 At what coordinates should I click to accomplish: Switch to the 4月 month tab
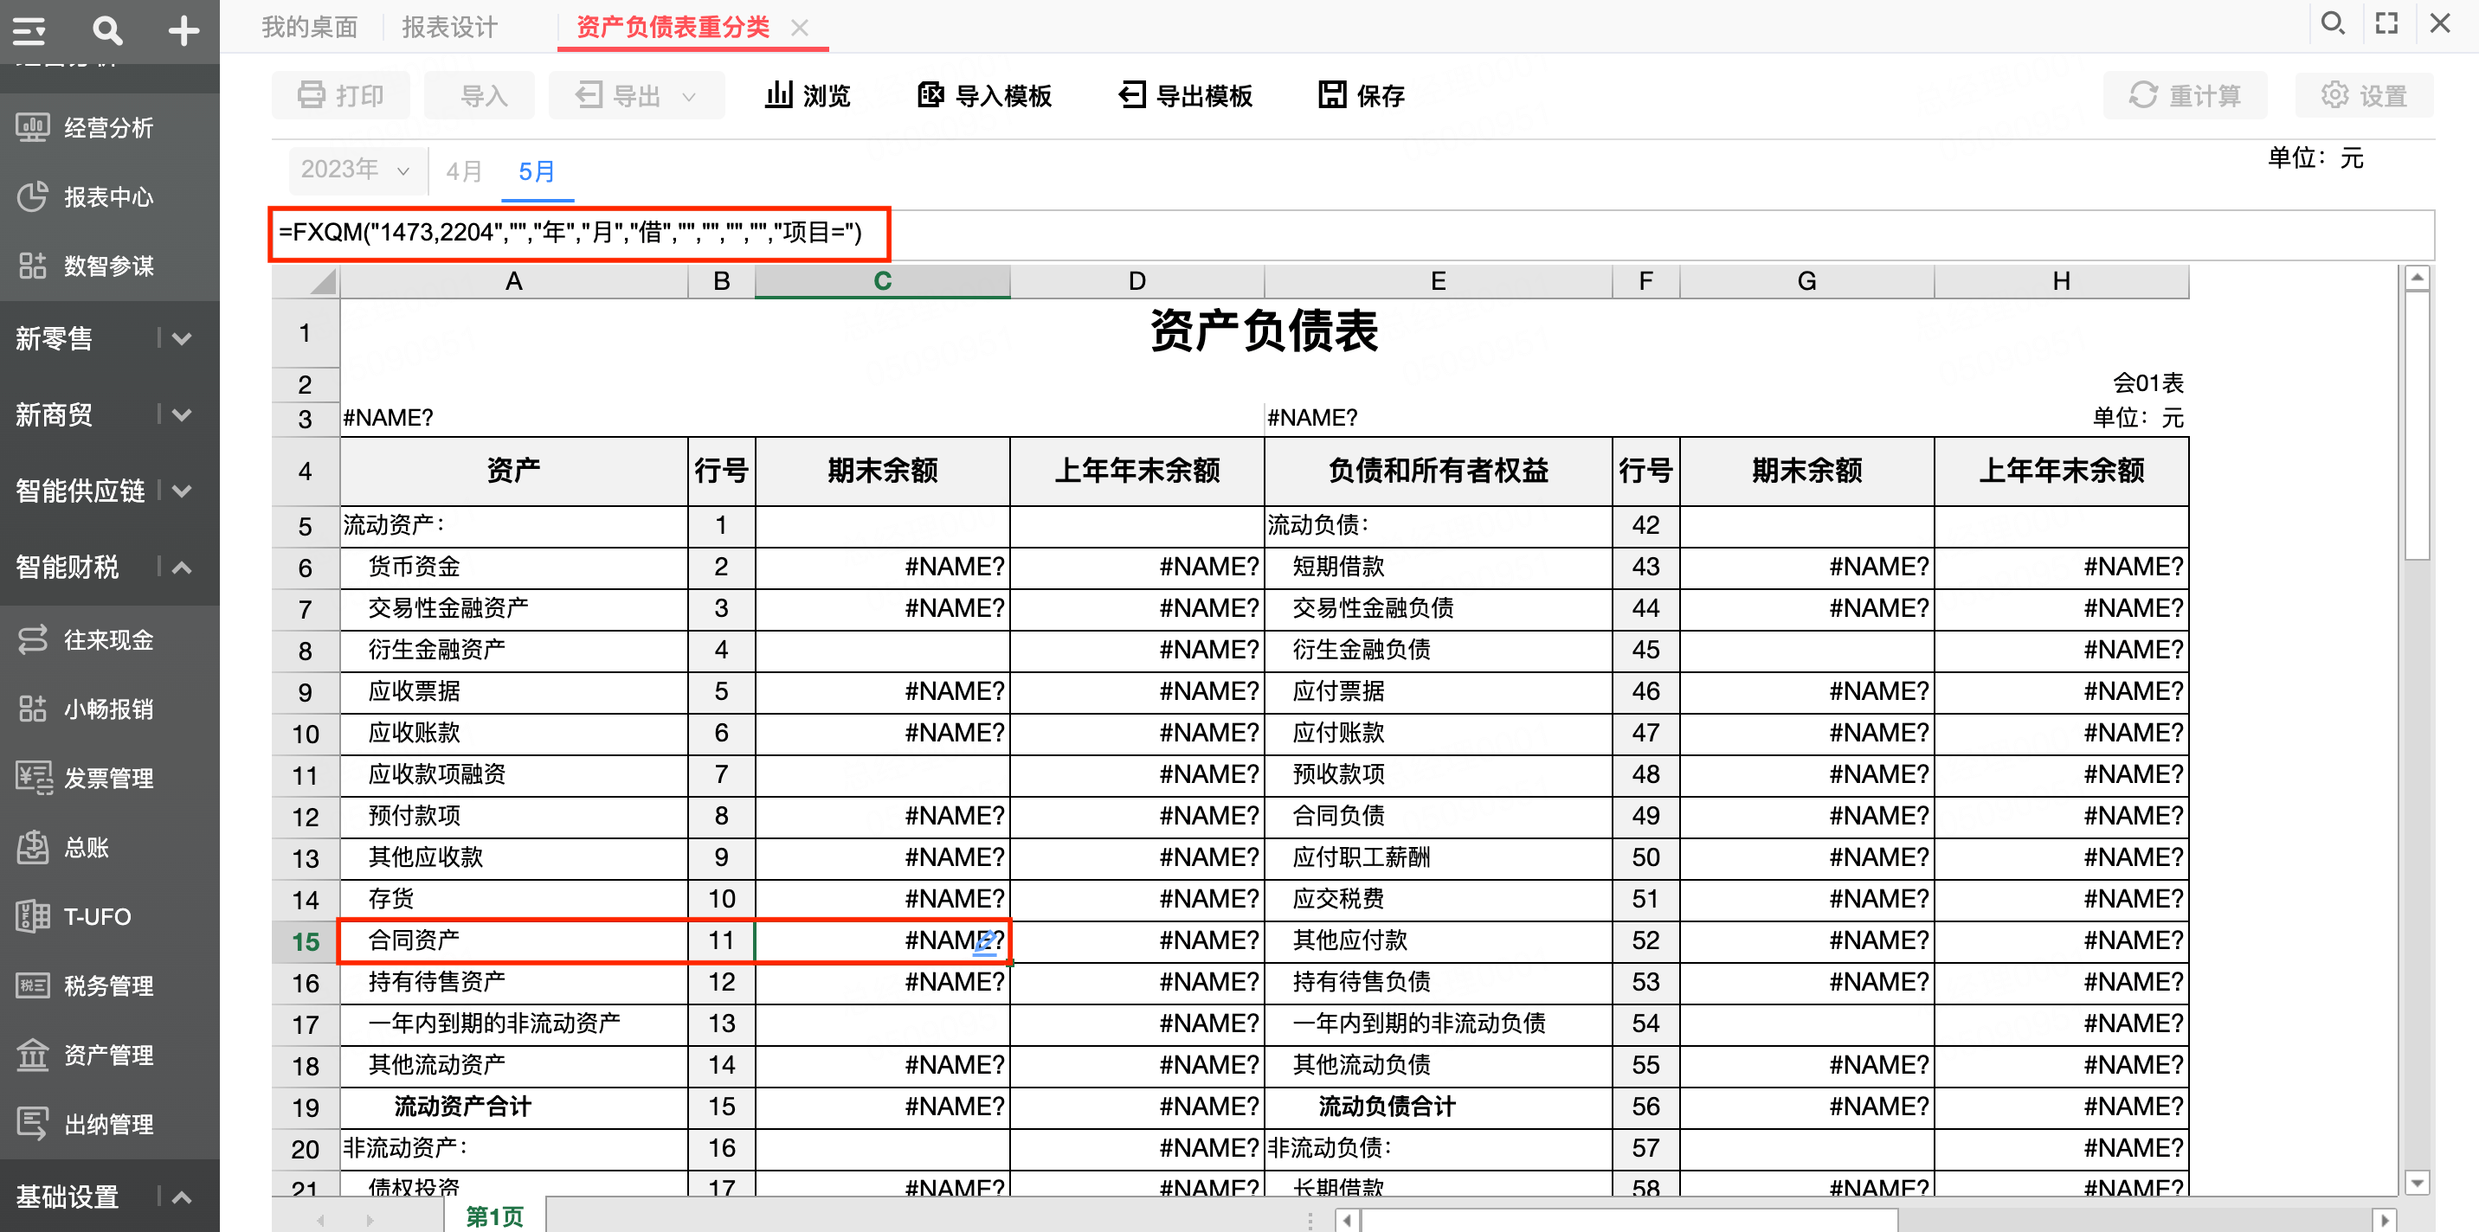(x=464, y=171)
